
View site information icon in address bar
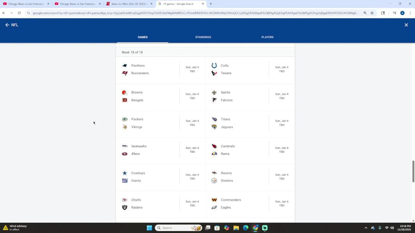tap(29, 13)
